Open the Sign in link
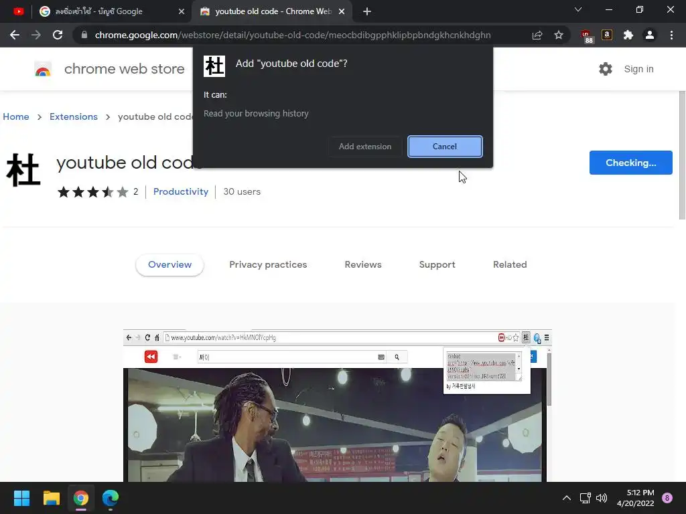The width and height of the screenshot is (686, 514). tap(638, 69)
